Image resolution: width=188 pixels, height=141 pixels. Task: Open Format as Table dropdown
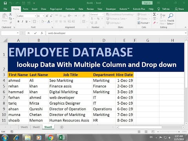(117, 19)
